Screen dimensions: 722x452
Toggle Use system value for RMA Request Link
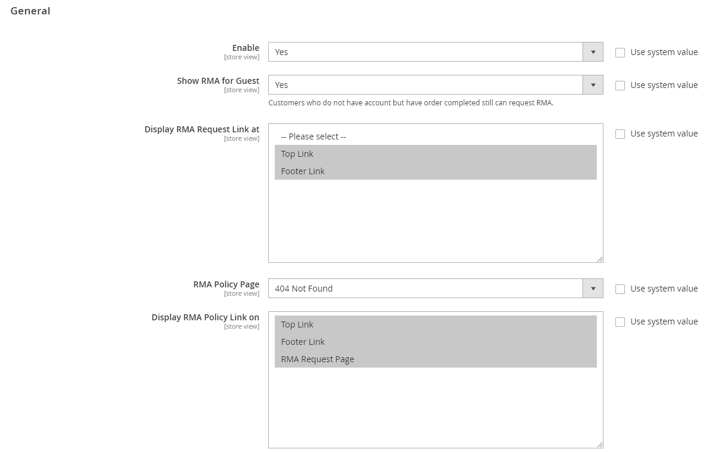pyautogui.click(x=620, y=134)
